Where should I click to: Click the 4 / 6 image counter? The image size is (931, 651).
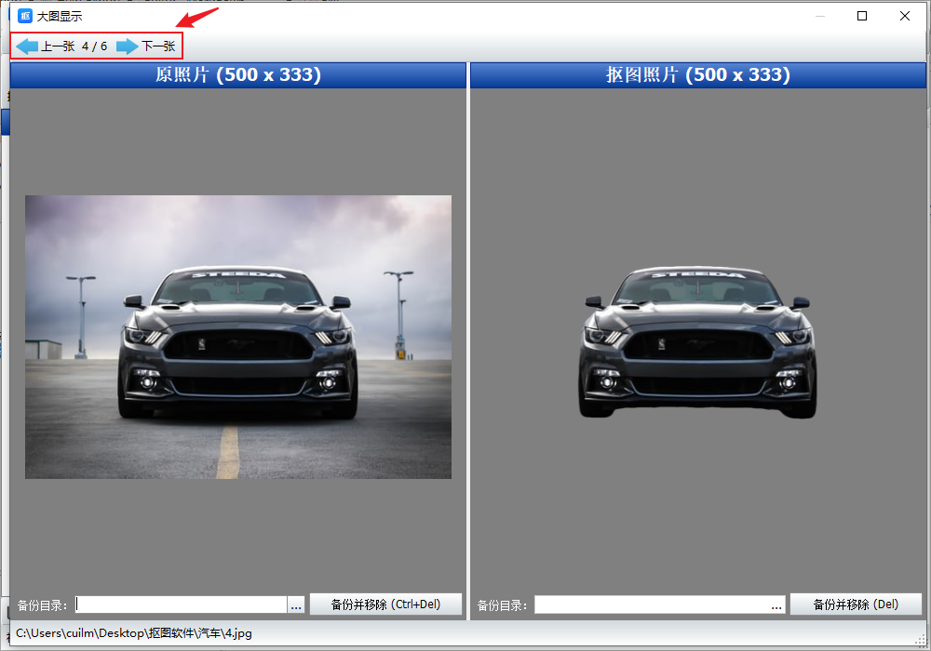coord(94,46)
